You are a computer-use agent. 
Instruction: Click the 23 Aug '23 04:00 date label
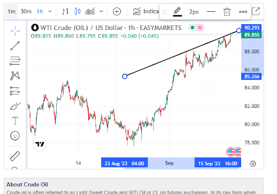point(124,163)
